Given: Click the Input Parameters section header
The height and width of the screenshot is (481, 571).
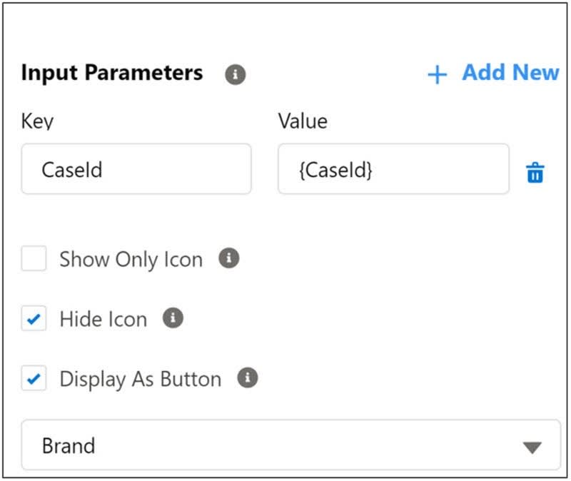Looking at the screenshot, I should 113,72.
